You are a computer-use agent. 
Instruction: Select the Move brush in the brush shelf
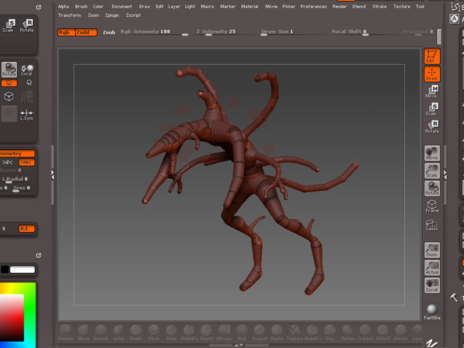83,332
